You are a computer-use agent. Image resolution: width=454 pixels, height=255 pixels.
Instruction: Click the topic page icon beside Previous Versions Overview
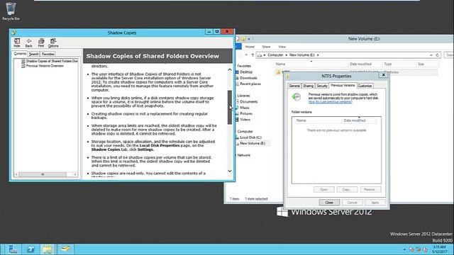pyautogui.click(x=23, y=66)
